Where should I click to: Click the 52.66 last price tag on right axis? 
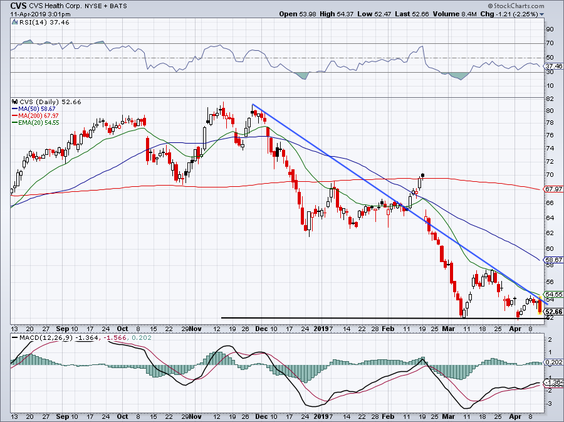[x=554, y=312]
